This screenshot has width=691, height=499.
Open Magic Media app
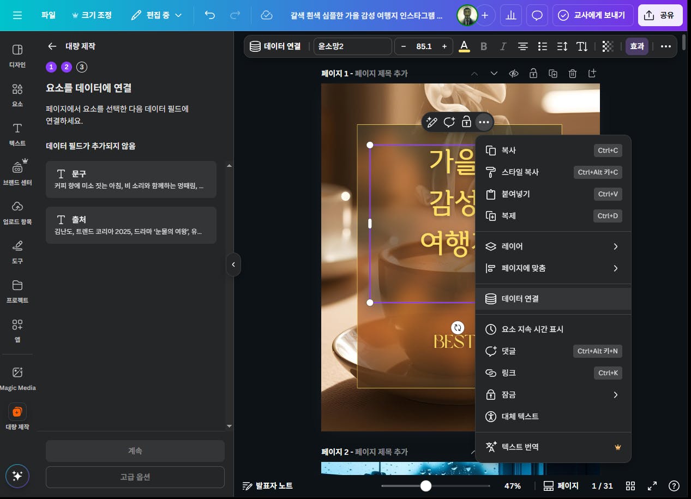click(x=17, y=379)
